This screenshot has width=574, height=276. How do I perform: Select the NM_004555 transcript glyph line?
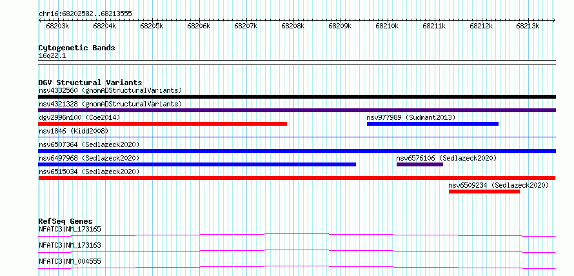pyautogui.click(x=297, y=267)
